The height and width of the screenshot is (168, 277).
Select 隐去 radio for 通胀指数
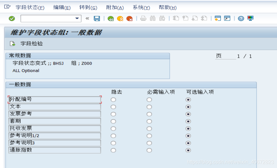pos(113,150)
